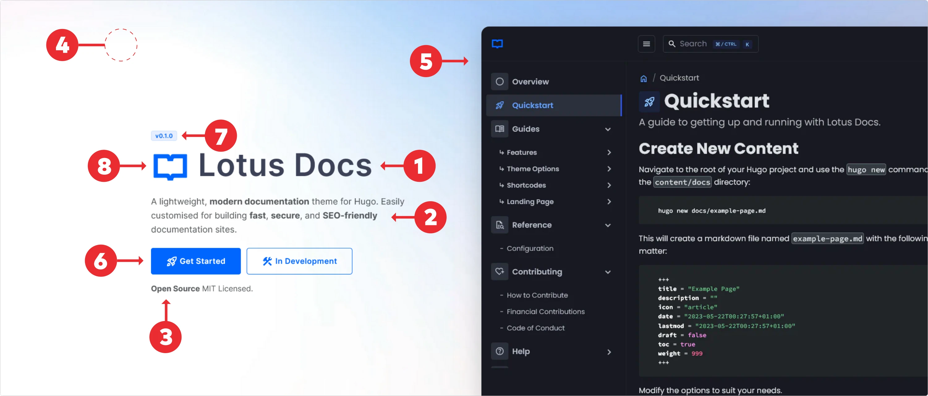Click 'Open Source MIT Licensed.' text

(202, 289)
